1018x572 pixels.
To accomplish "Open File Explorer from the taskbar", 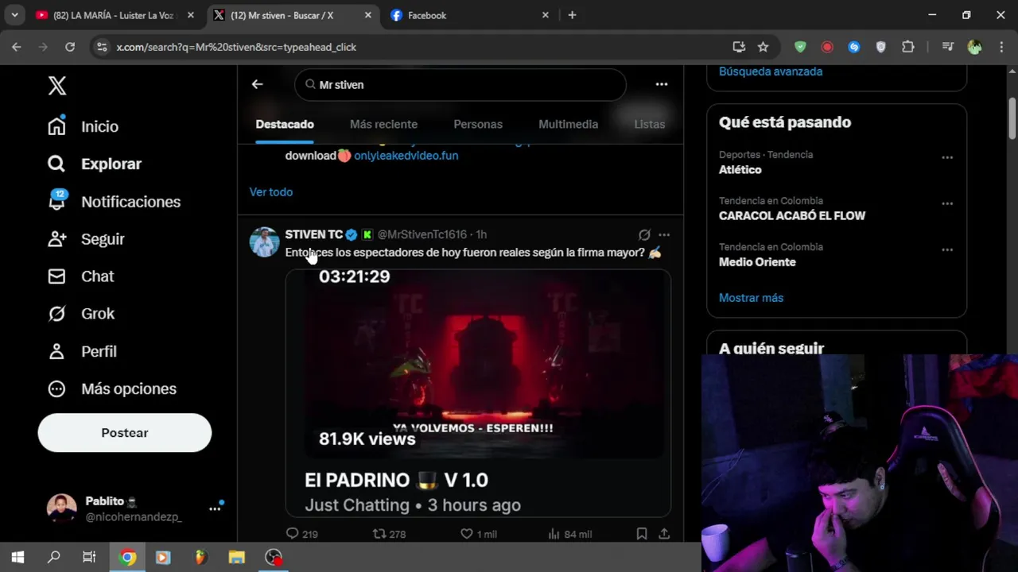I will (236, 557).
